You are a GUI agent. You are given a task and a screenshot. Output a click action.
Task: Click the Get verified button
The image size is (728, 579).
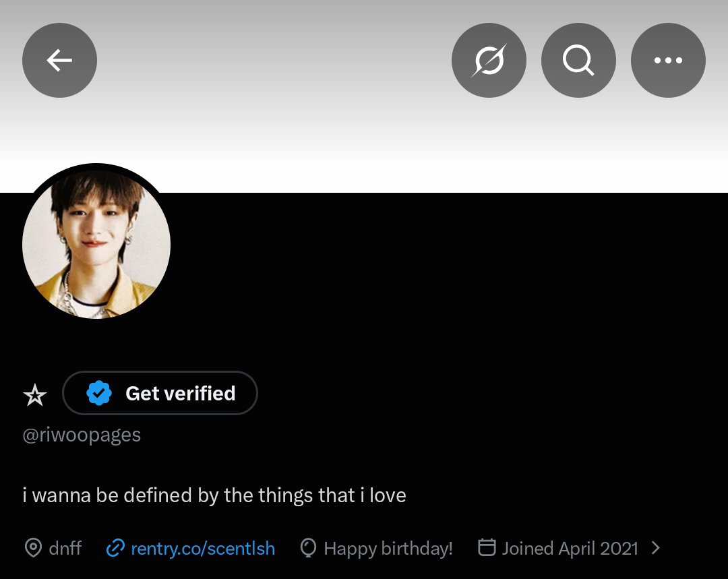point(160,393)
